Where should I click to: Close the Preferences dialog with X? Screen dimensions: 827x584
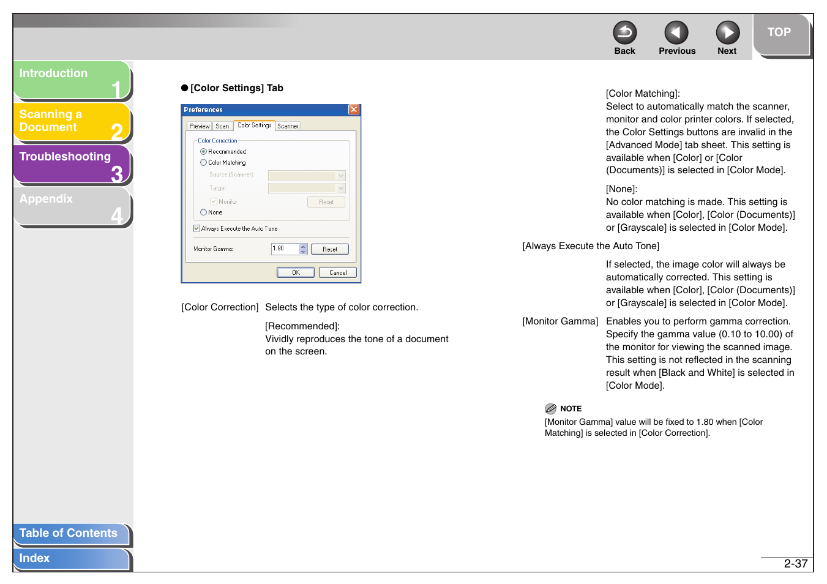click(x=354, y=110)
